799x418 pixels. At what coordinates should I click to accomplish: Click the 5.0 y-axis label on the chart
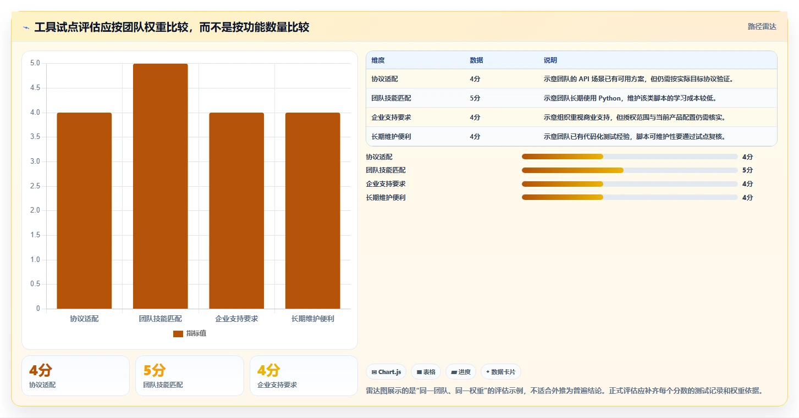(35, 63)
